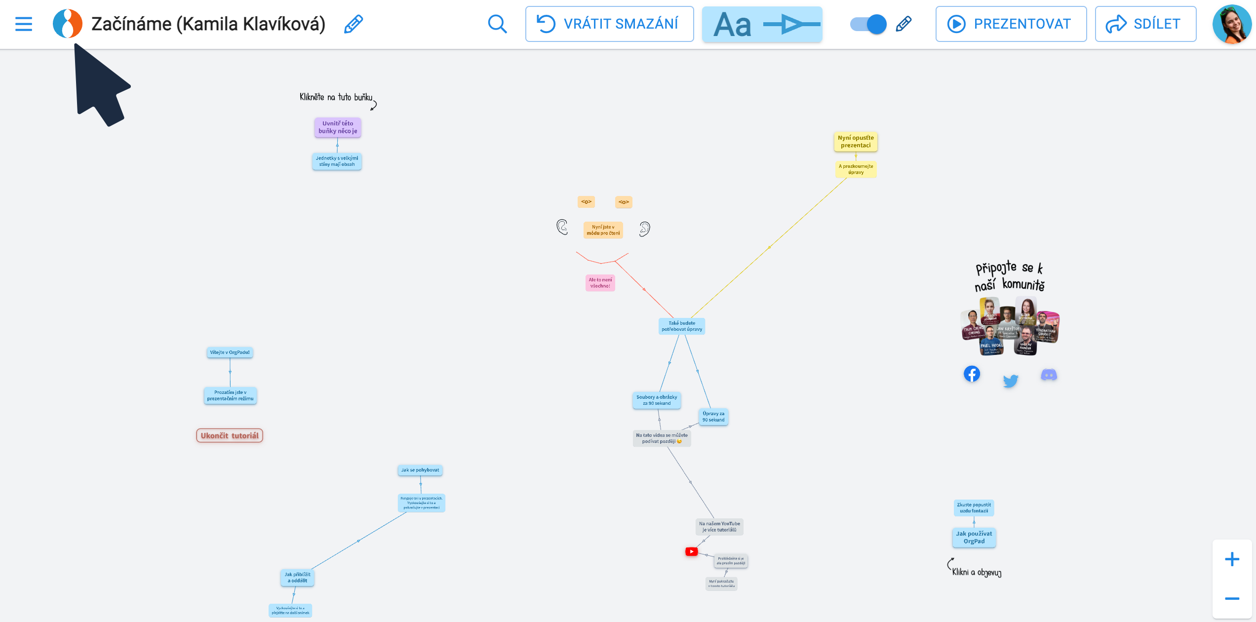Click the Ukončit tutoriál cell

pos(230,435)
